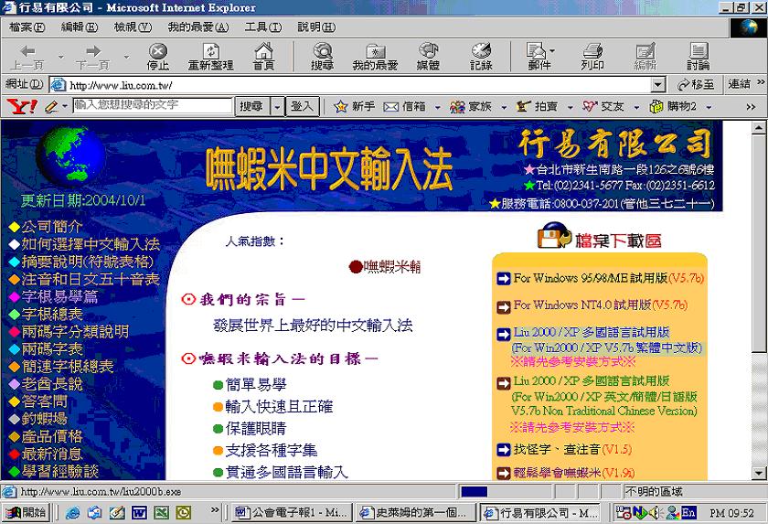Open the 檢視(V) menu
The image size is (768, 524).
pos(133,27)
